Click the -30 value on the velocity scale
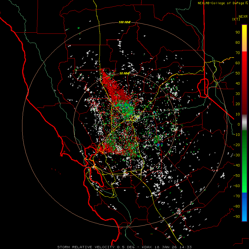249x249 pixels. (237, 155)
